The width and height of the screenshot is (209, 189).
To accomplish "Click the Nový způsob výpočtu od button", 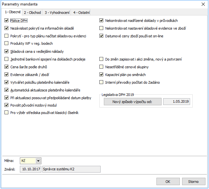I will (132, 102).
